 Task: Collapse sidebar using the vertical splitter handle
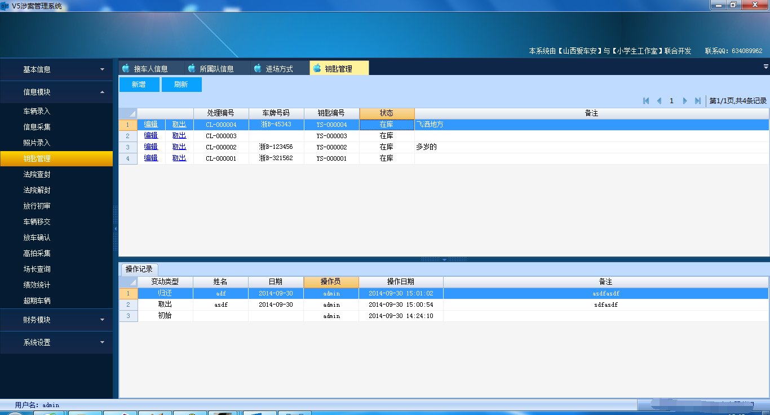[x=116, y=228]
